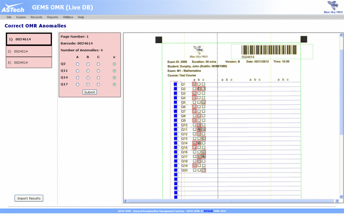Click the scroll-down arrow of vertical scrollbar
344x216 pixels.
tap(341, 196)
